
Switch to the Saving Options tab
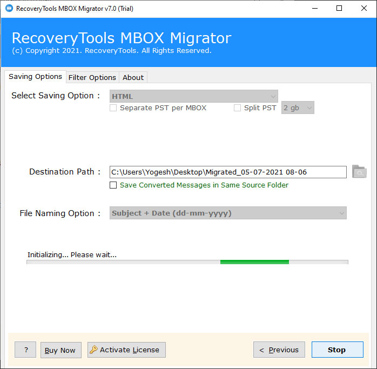click(x=35, y=77)
